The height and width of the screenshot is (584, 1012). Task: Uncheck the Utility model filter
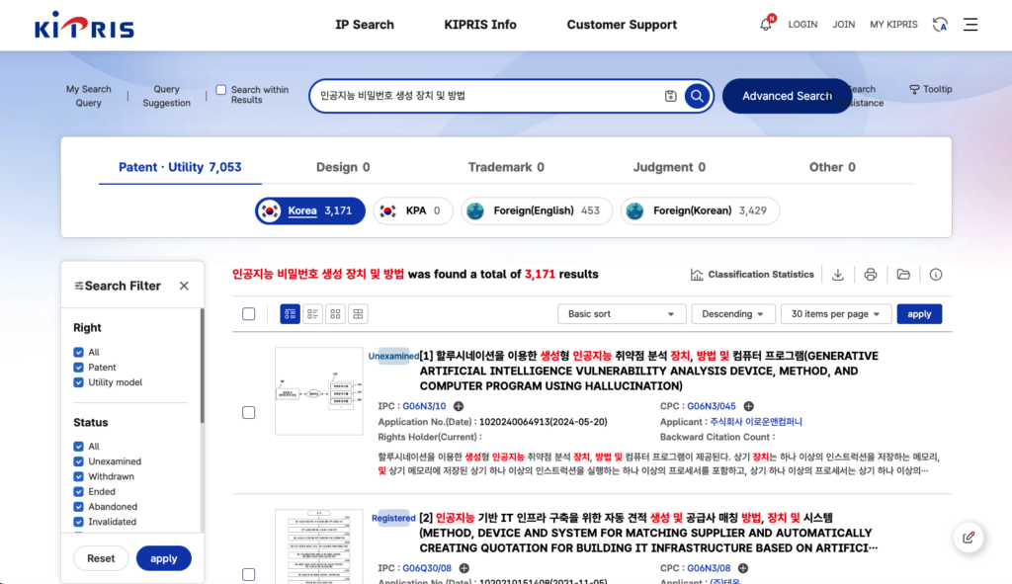79,382
